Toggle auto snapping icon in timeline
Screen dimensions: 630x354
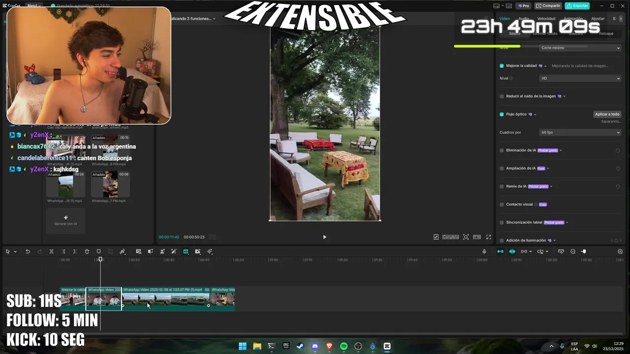pos(512,251)
